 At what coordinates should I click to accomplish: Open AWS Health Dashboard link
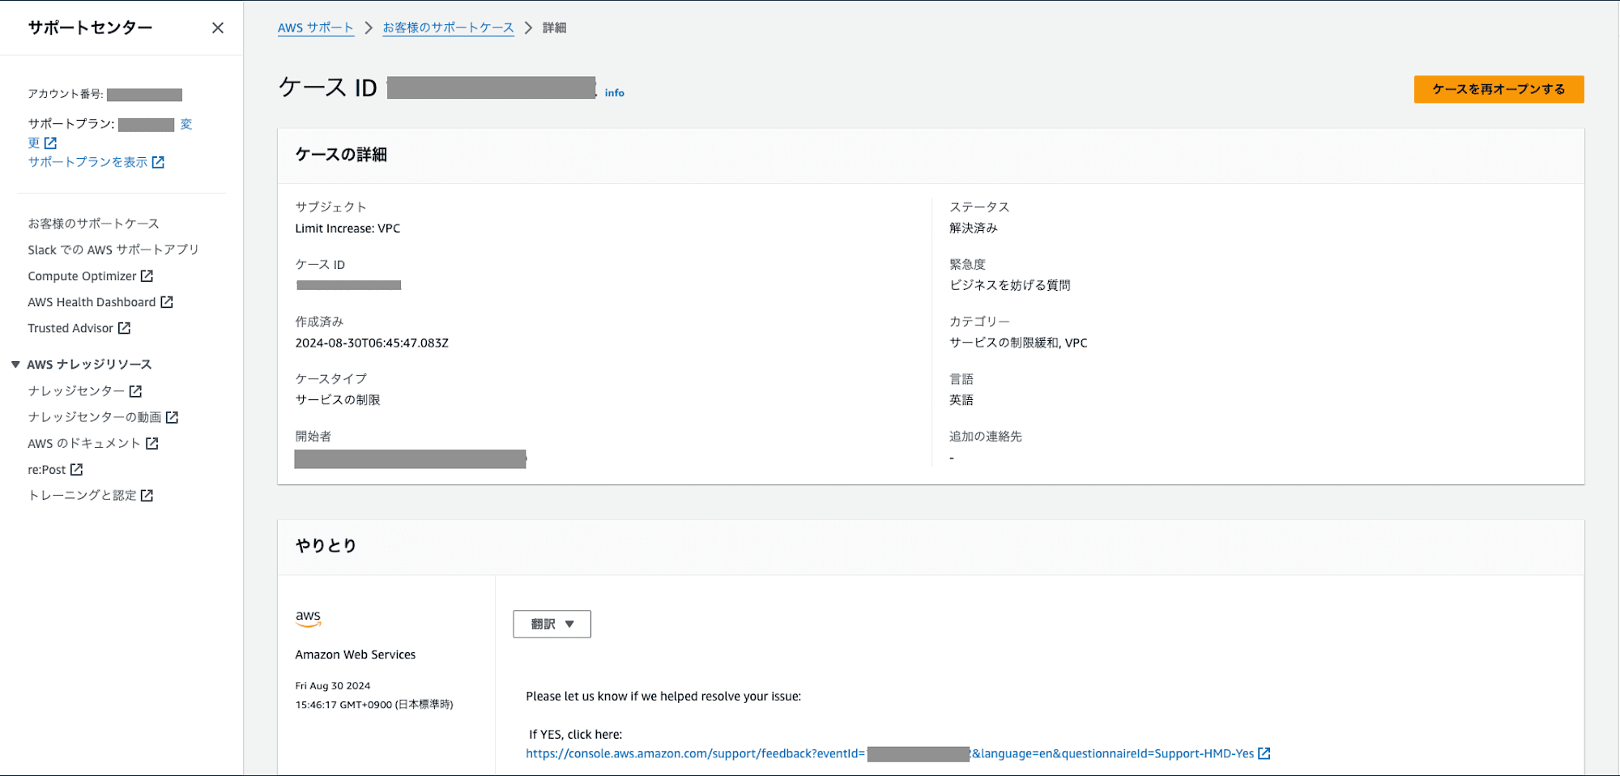pyautogui.click(x=92, y=302)
